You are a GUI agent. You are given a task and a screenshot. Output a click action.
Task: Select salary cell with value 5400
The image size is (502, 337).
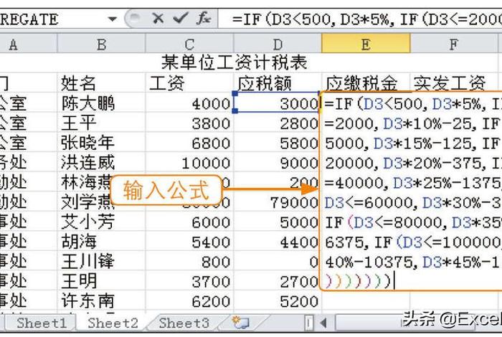point(189,242)
